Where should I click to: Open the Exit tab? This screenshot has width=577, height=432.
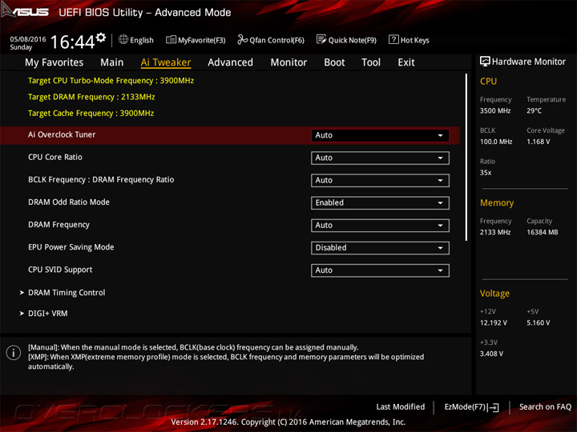tap(406, 62)
